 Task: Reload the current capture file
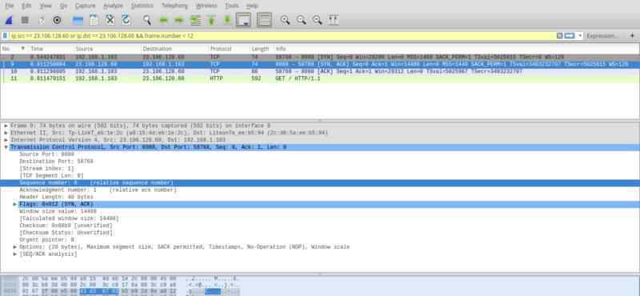pos(126,20)
